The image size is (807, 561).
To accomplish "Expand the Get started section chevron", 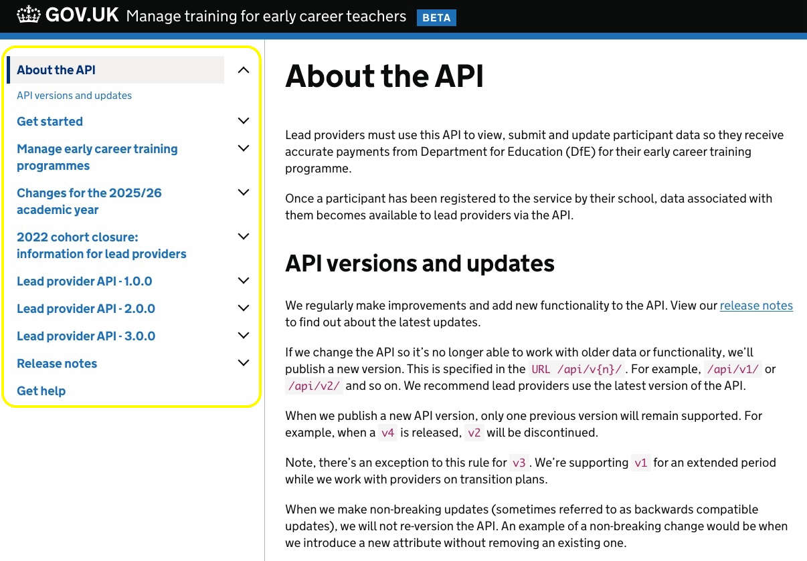I will coord(244,121).
